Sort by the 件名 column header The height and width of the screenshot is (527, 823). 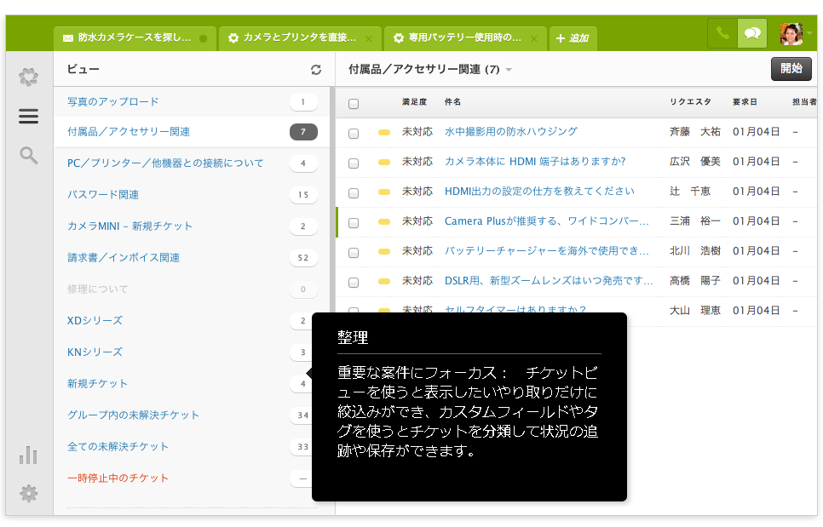click(x=452, y=101)
